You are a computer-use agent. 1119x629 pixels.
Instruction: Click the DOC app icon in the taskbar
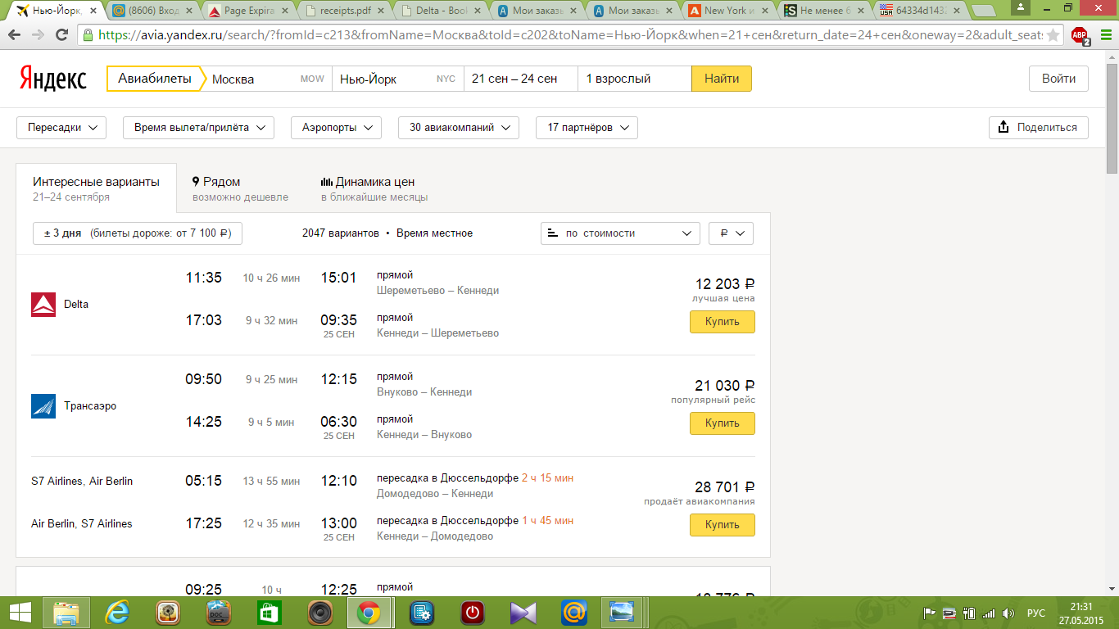coord(219,613)
